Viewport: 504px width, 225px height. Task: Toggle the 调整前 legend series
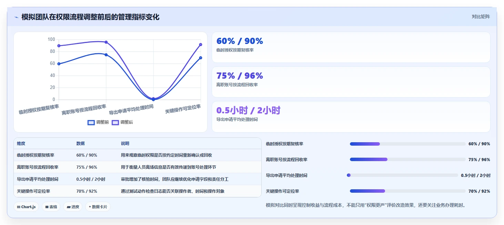coord(98,122)
